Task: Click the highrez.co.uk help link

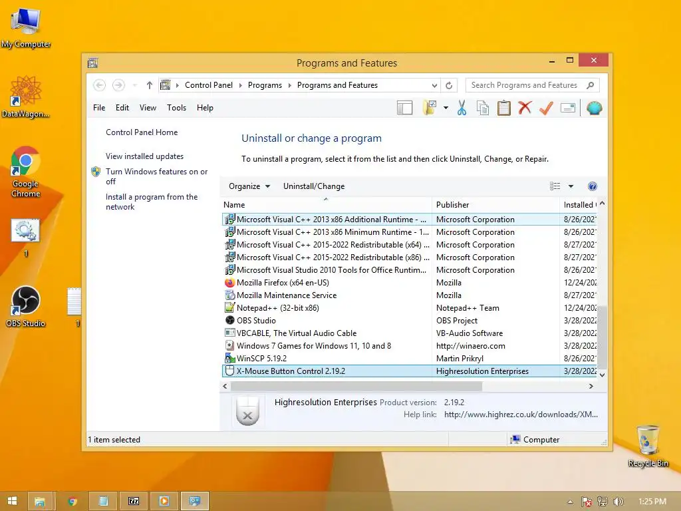Action: (521, 415)
